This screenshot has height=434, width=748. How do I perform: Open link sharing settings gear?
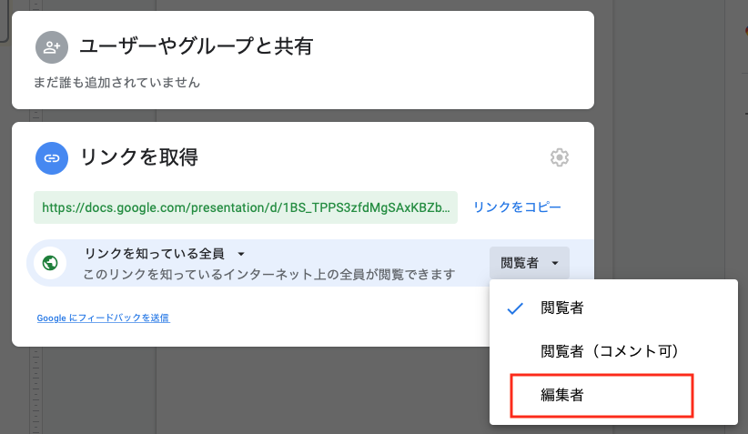[x=559, y=157]
